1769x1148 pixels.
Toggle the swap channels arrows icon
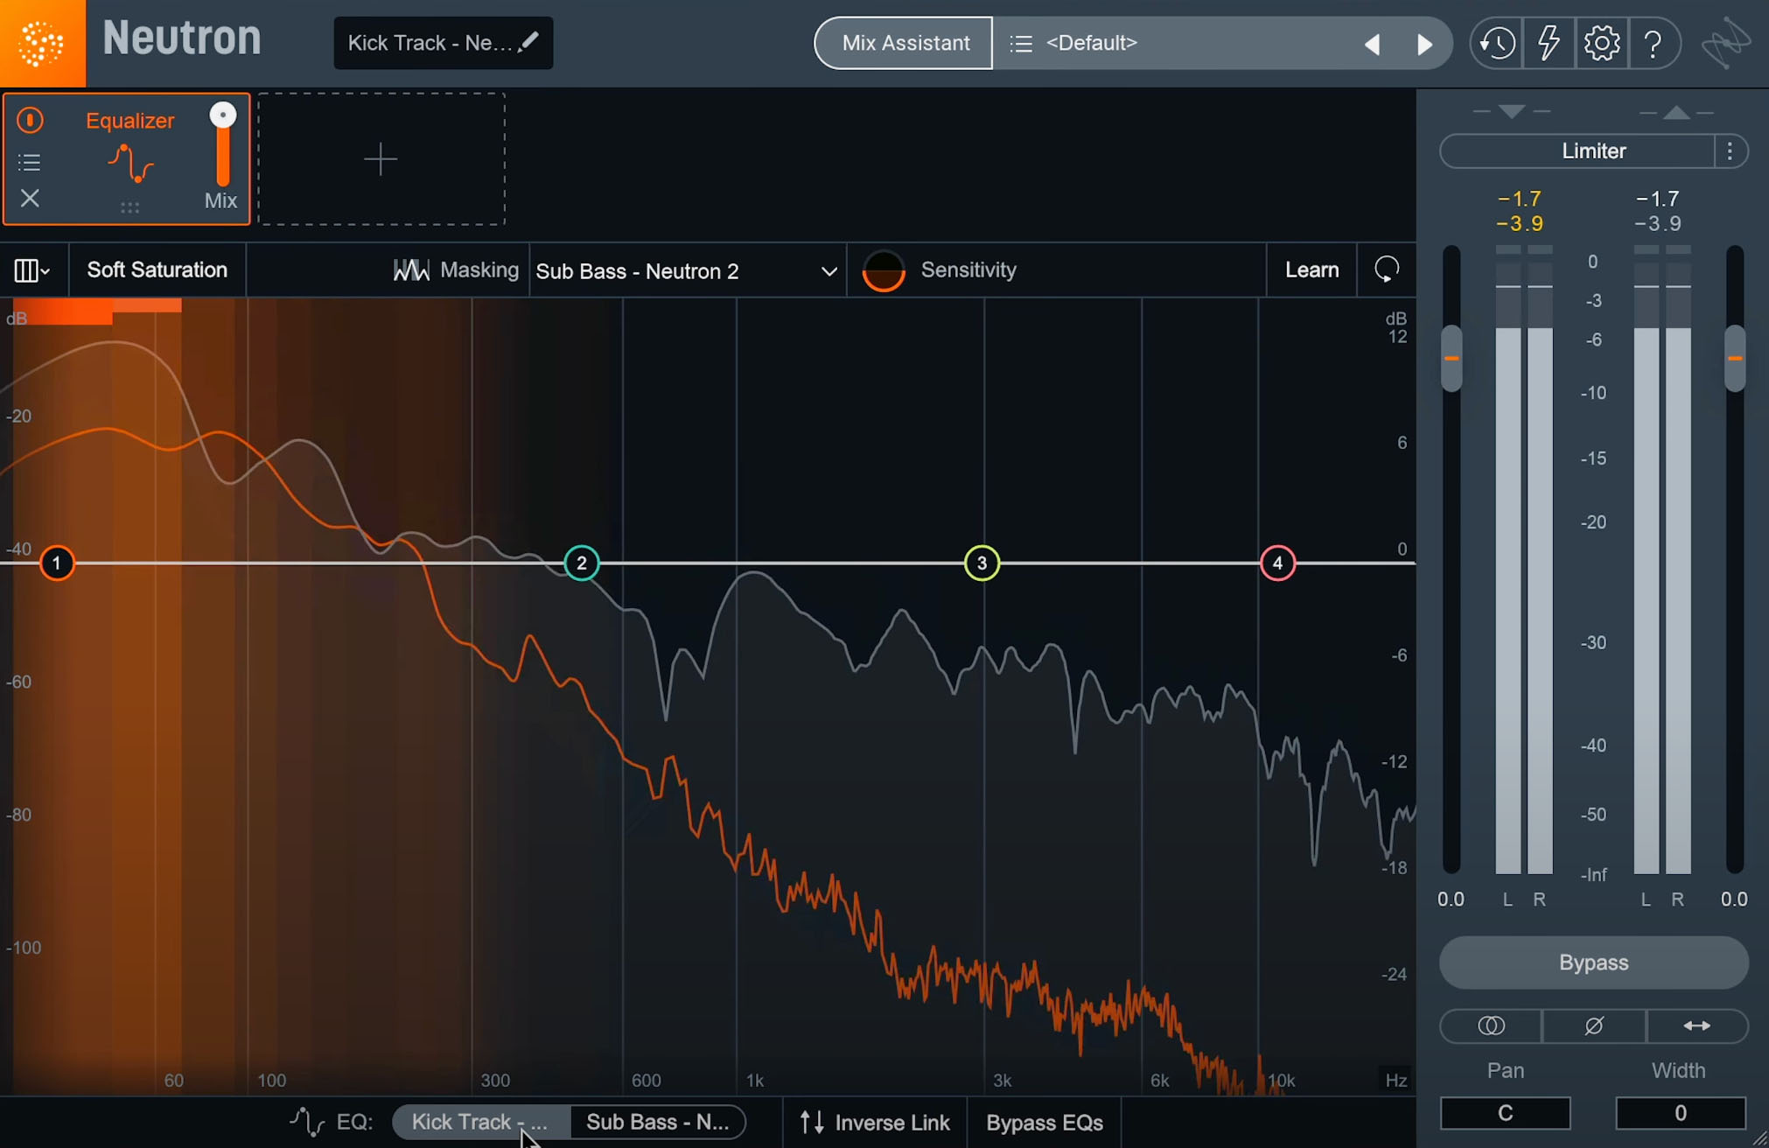[x=1696, y=1025]
